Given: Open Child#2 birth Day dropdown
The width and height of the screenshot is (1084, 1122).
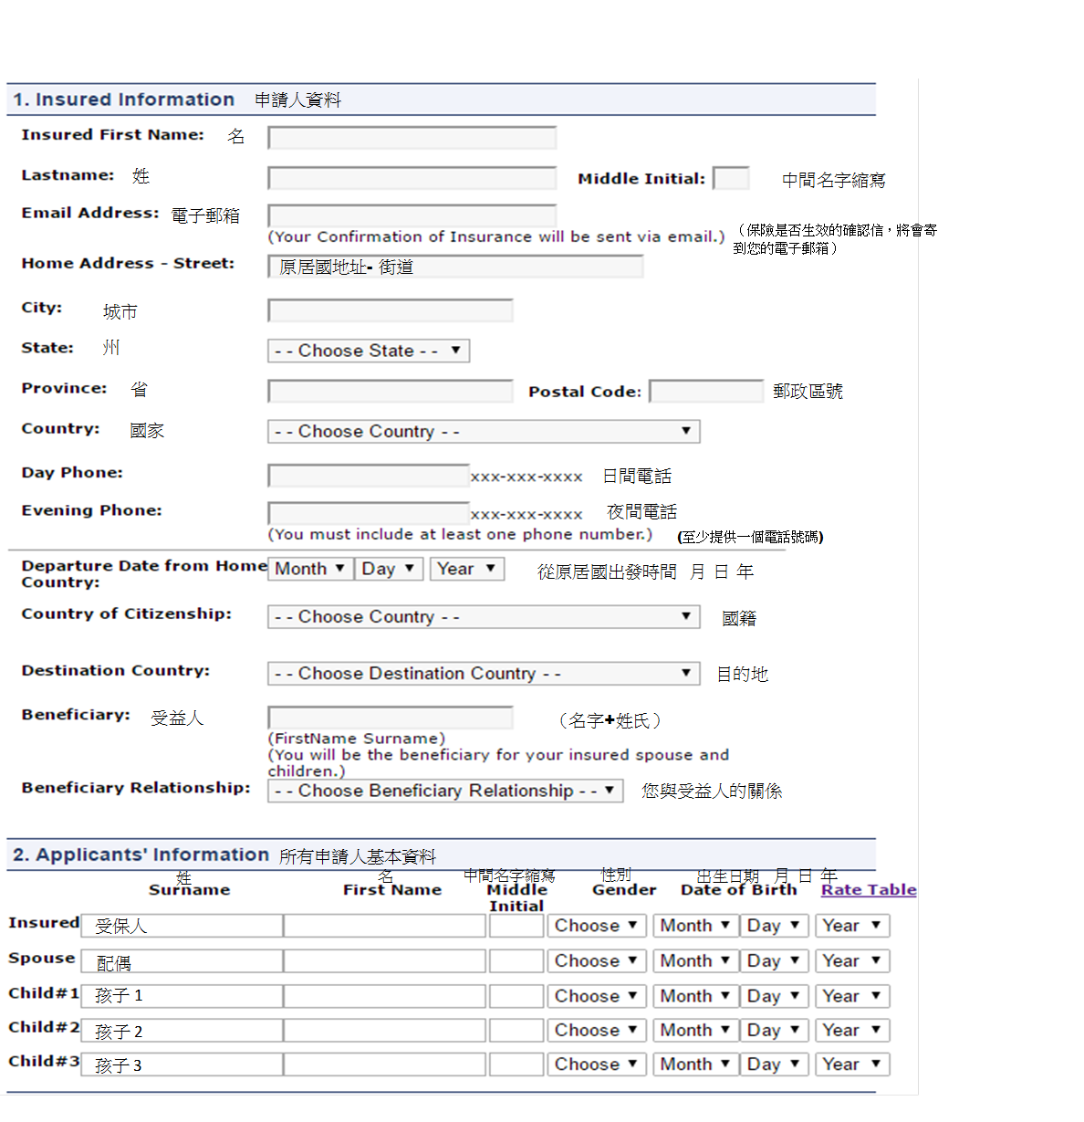Looking at the screenshot, I should click(x=775, y=1031).
